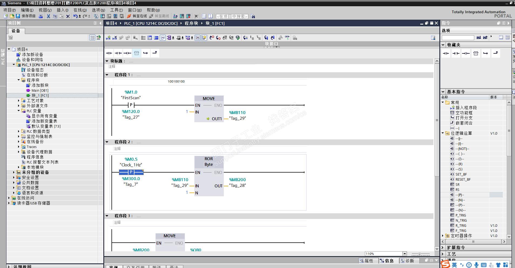Click the 项目4 breadcrumb link
This screenshot has width=515, height=268.
[x=111, y=23]
